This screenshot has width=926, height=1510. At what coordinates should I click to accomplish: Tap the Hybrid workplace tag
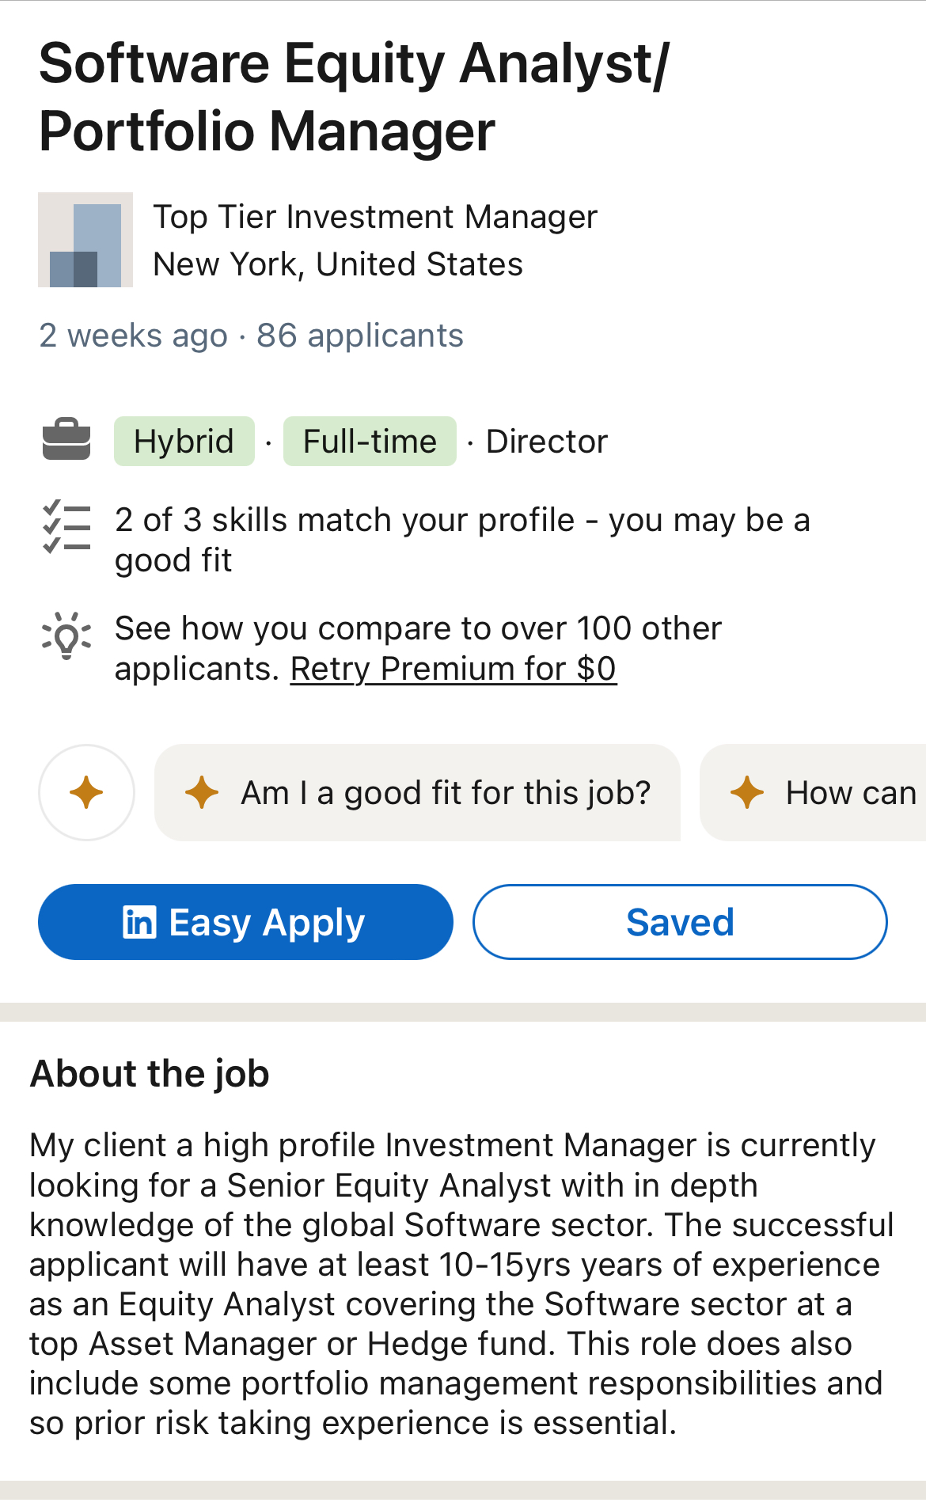tap(184, 442)
